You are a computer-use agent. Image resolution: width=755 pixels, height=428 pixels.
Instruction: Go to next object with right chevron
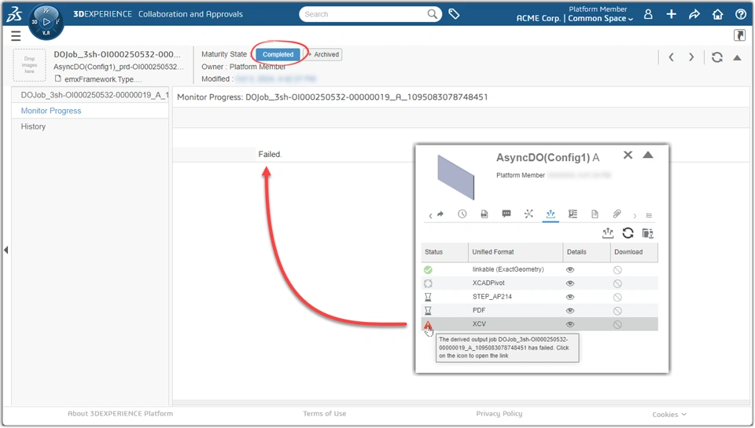[x=691, y=57]
